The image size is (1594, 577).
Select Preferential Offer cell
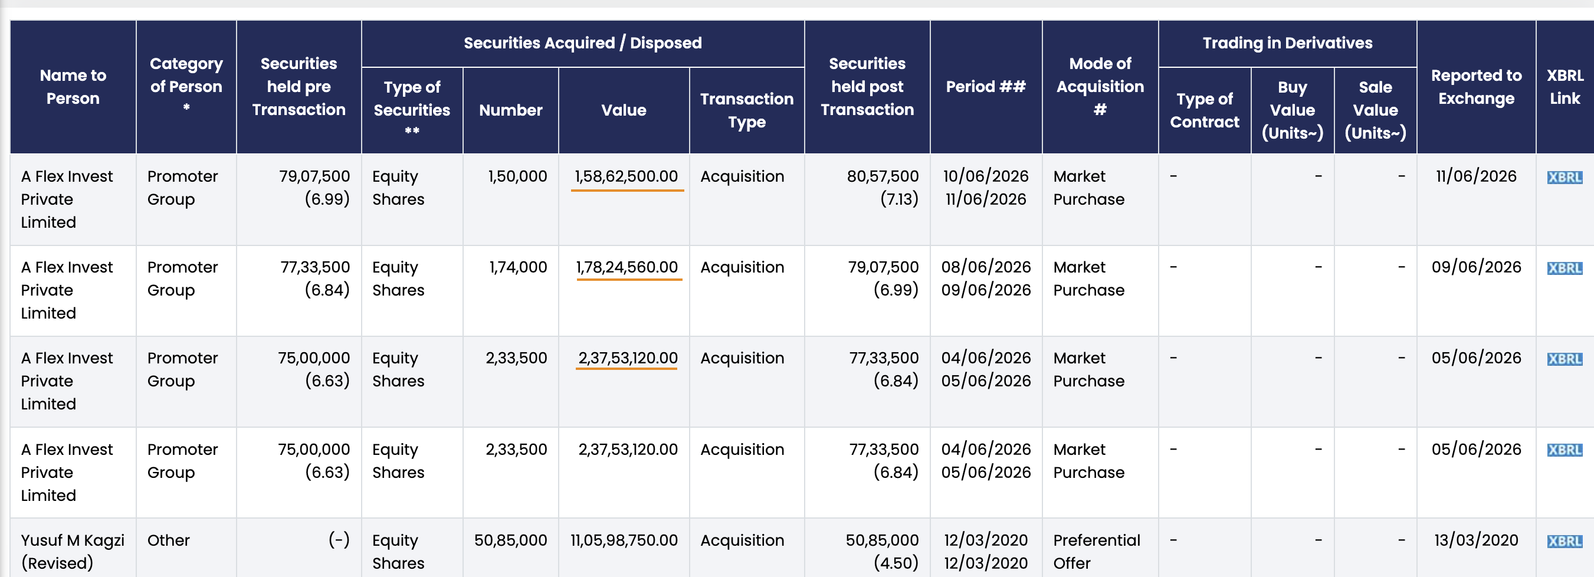(x=1097, y=552)
